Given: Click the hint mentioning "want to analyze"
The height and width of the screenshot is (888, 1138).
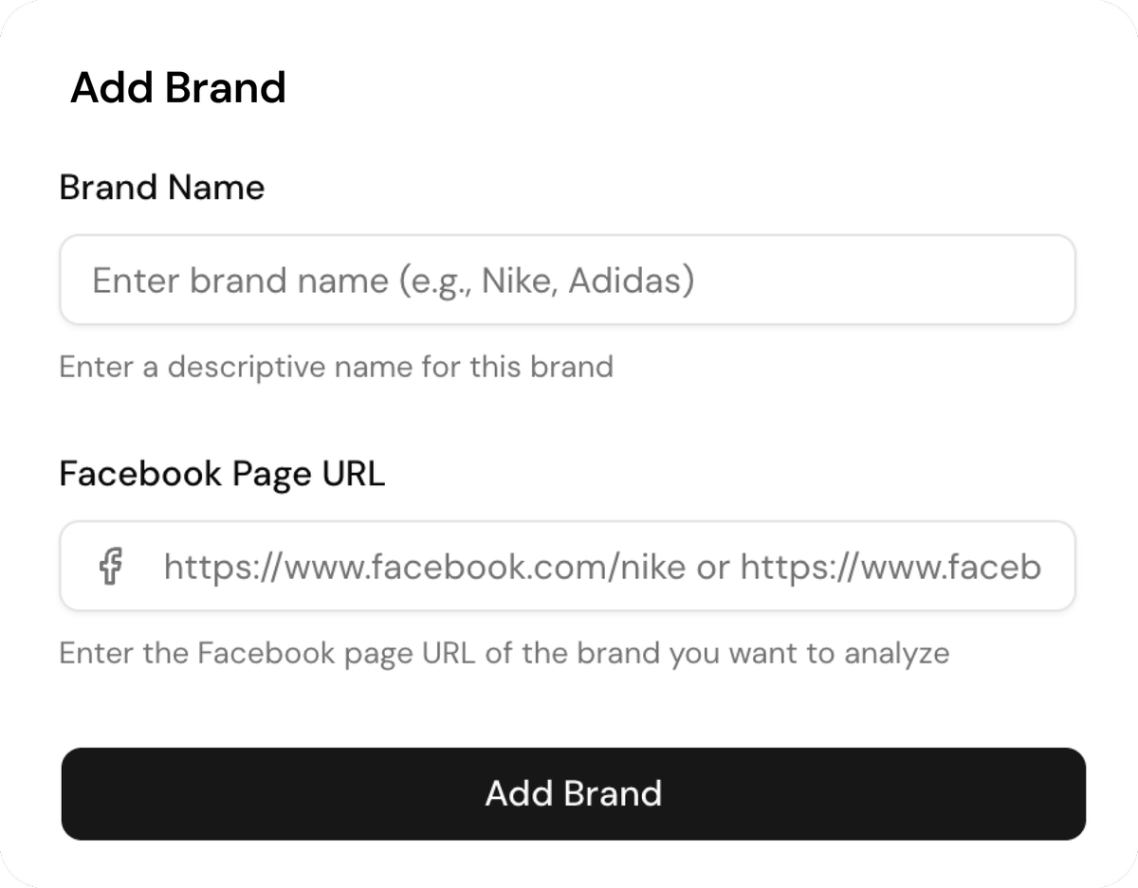Looking at the screenshot, I should (504, 653).
